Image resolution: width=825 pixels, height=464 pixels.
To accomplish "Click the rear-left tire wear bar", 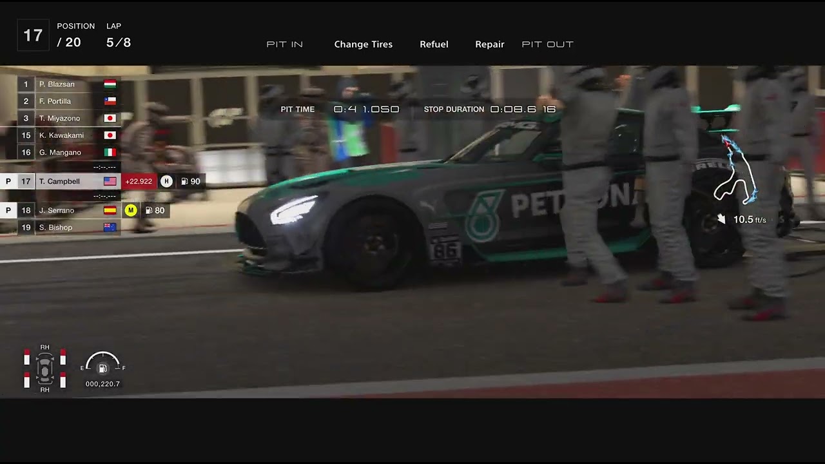I will tap(27, 380).
